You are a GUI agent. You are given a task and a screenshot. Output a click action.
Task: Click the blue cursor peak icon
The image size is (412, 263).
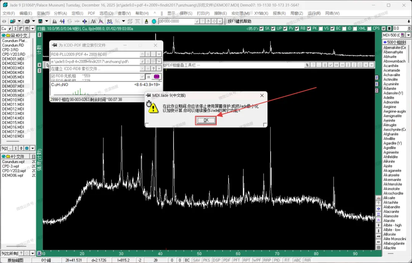[85, 21]
